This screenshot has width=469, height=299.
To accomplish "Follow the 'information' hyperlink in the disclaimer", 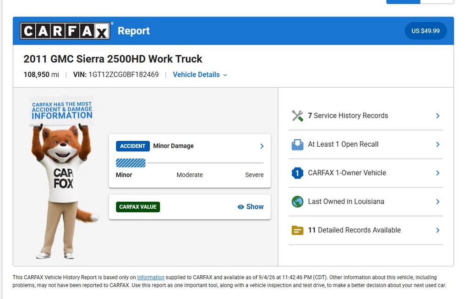I will pos(151,277).
